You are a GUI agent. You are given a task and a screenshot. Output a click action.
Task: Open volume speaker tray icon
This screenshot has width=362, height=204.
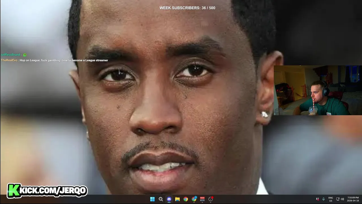(x=342, y=199)
